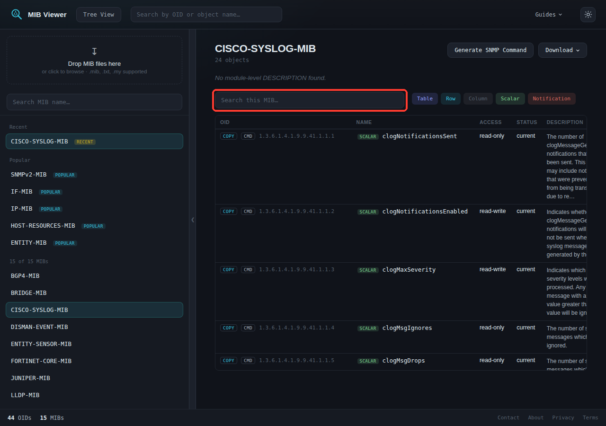This screenshot has width=606, height=426.
Task: Open the recent CISCO-SYSLOG-MIB entry
Action: coord(94,142)
